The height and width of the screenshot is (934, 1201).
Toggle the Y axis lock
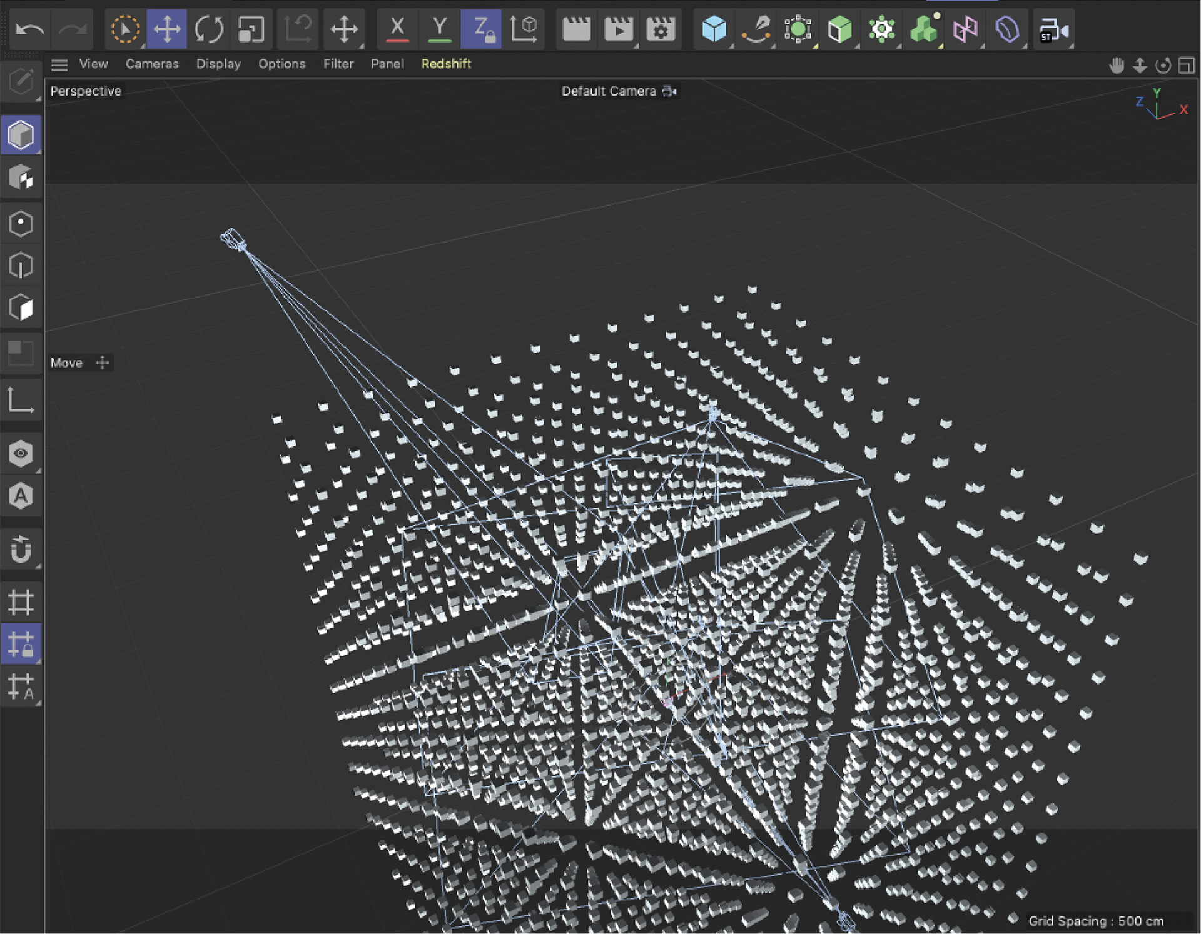coord(439,29)
